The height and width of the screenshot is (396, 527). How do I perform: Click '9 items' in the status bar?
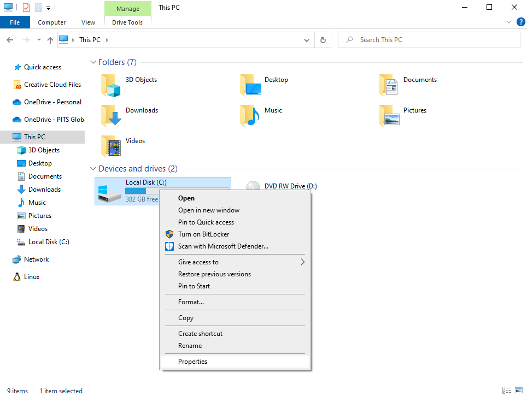[x=17, y=391]
